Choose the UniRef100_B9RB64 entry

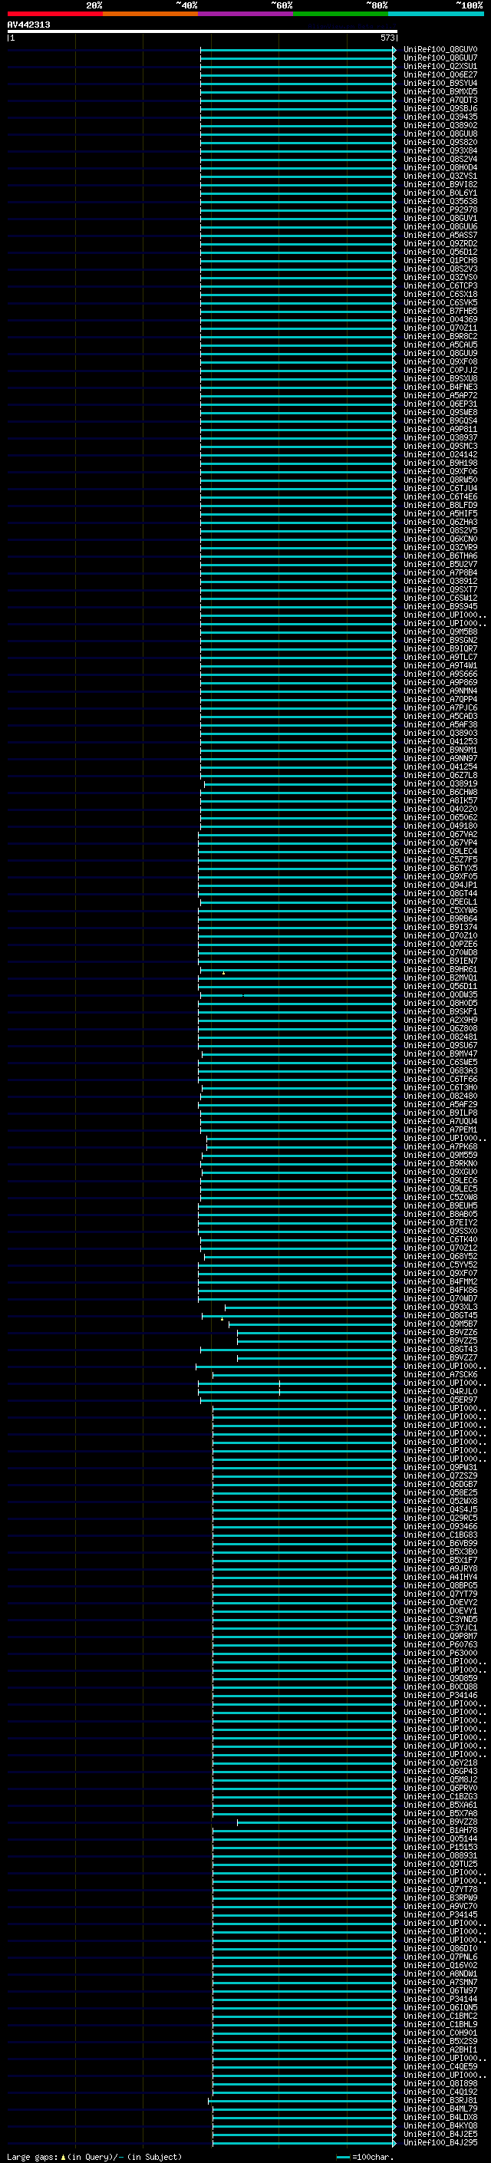[440, 918]
